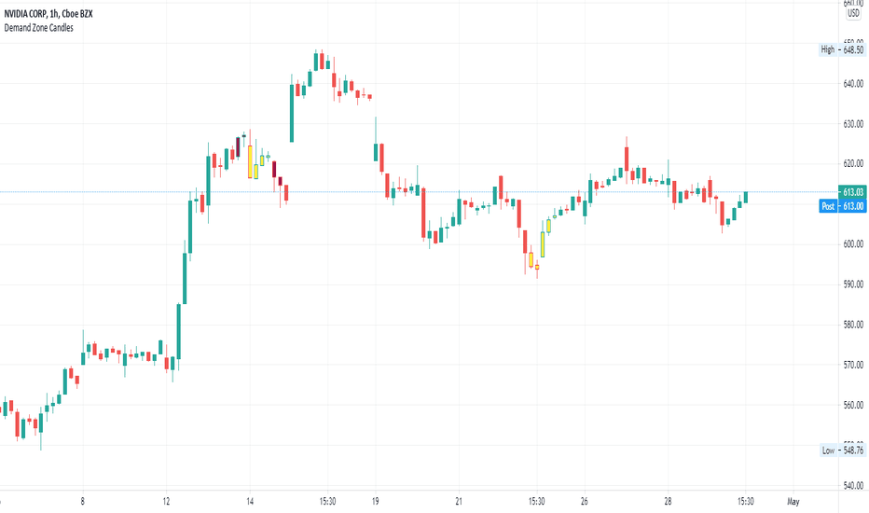
Task: Click the 570.00 price axis level
Action: tap(853, 365)
